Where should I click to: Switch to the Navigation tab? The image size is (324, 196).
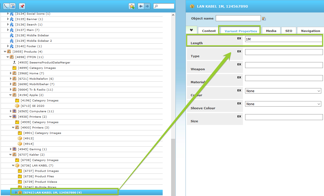point(311,31)
